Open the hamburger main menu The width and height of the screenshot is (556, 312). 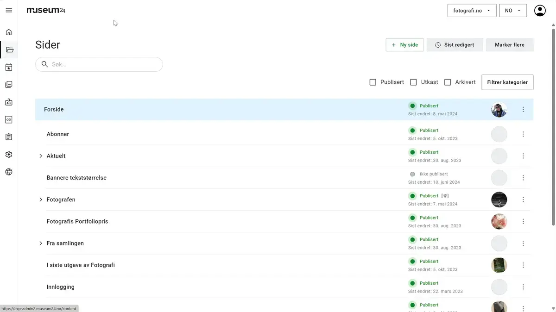point(9,10)
